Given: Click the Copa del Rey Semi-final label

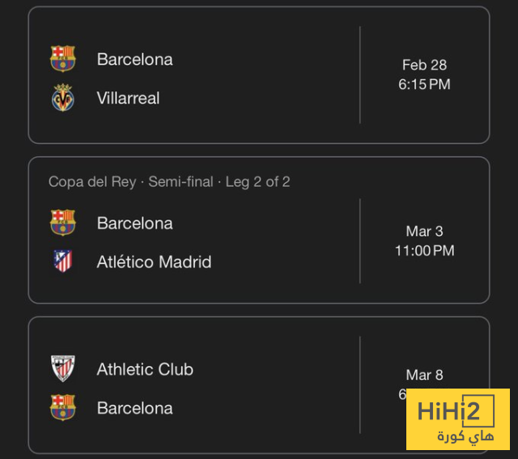Looking at the screenshot, I should (x=169, y=182).
